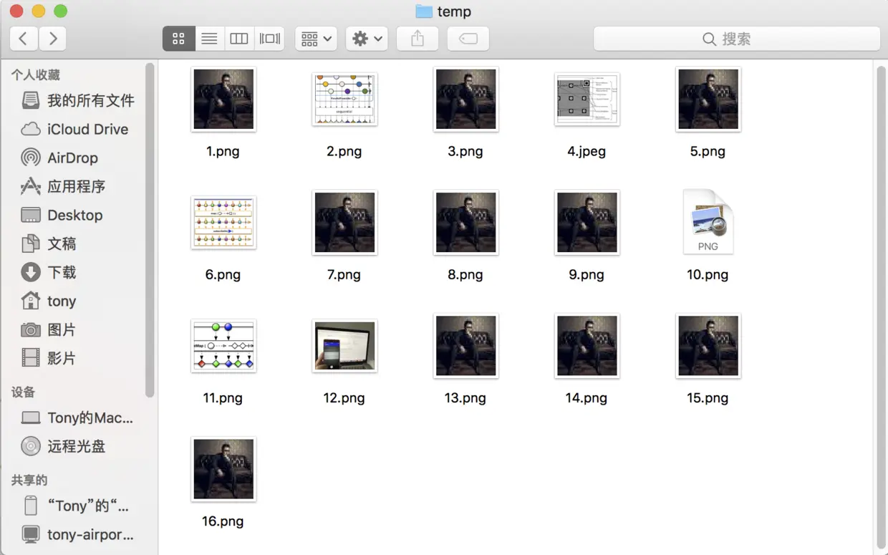Click the edit tags toolbar button
This screenshot has width=888, height=555.
pyautogui.click(x=468, y=39)
